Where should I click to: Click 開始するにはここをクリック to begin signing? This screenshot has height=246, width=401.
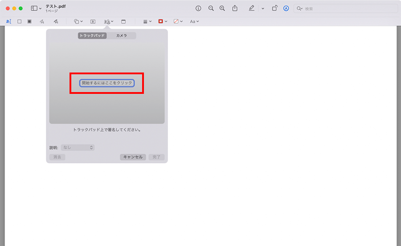coord(107,83)
